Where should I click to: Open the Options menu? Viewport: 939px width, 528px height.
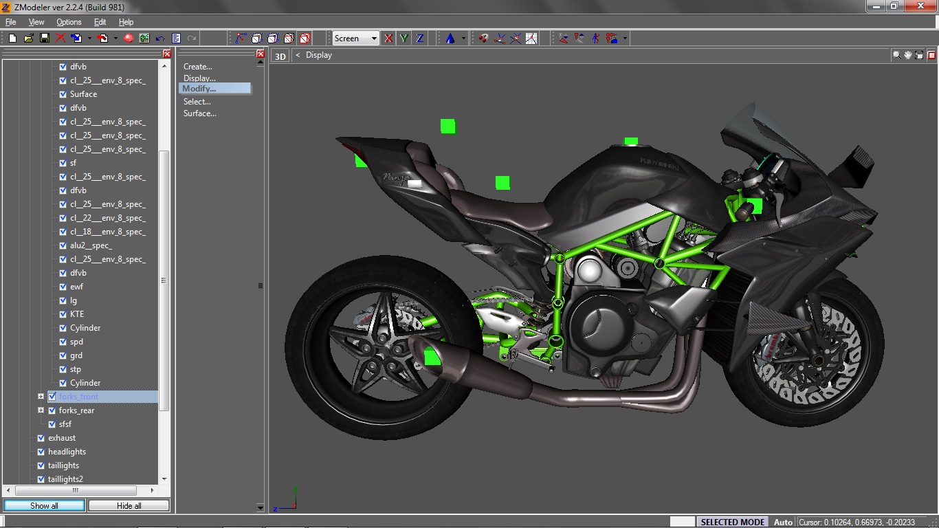point(69,22)
